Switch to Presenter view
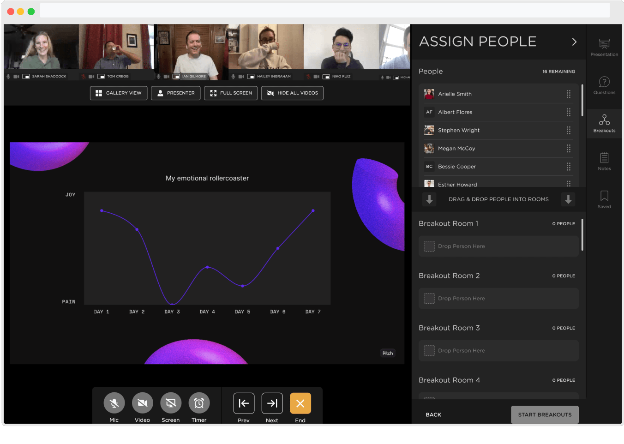 pyautogui.click(x=176, y=93)
